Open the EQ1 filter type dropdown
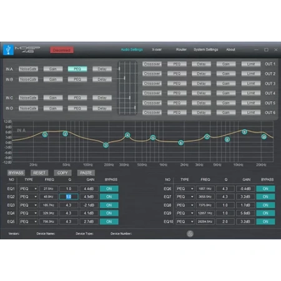This screenshot has height=281, width=281. pyautogui.click(x=29, y=189)
